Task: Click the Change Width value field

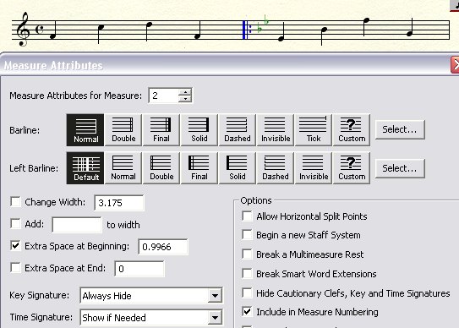Action: pyautogui.click(x=119, y=203)
